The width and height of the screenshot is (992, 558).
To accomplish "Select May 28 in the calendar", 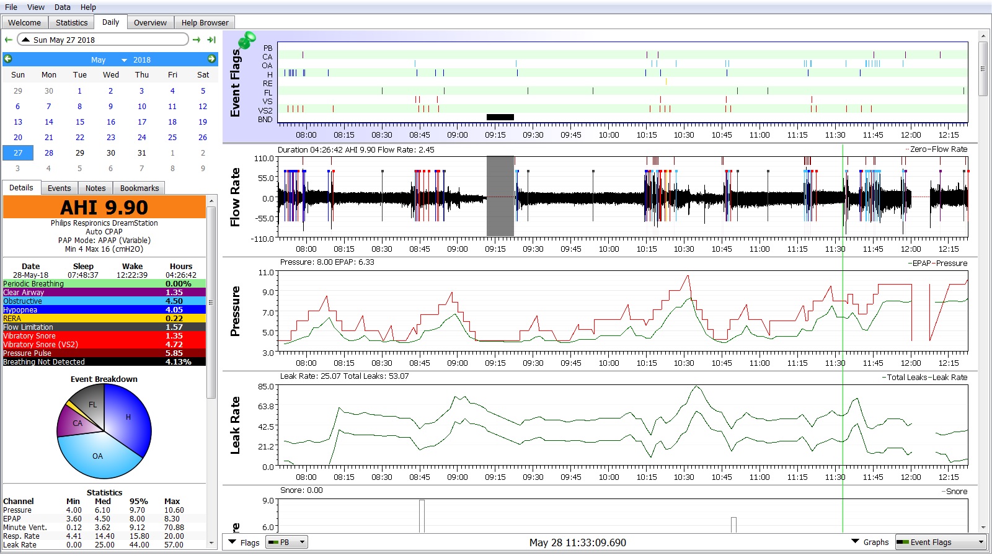I will click(x=49, y=153).
